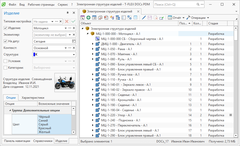Click the green checkmark apply settings button
The width and height of the screenshot is (240, 146).
(x=73, y=21)
